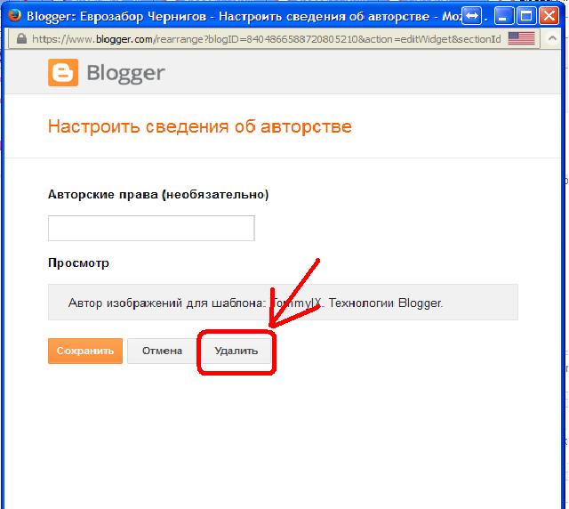The image size is (569, 509).
Task: Click the label Авторские права (необязательно)
Action: coord(158,194)
